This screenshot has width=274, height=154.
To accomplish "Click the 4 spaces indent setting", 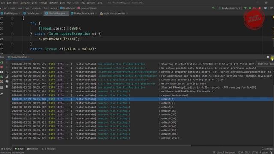I will coord(264,152).
